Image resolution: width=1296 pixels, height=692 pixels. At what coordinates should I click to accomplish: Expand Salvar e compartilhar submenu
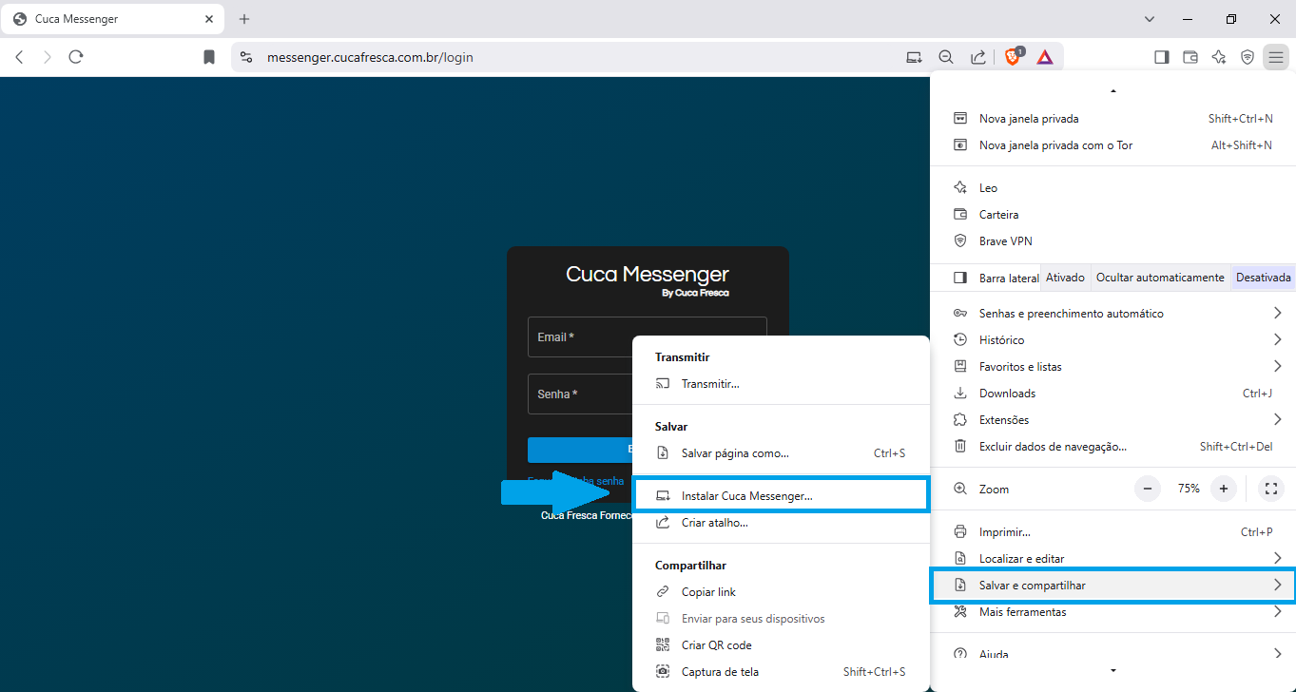coord(1112,586)
